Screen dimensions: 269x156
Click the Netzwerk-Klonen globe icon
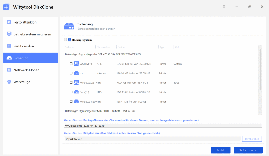coord(9,70)
